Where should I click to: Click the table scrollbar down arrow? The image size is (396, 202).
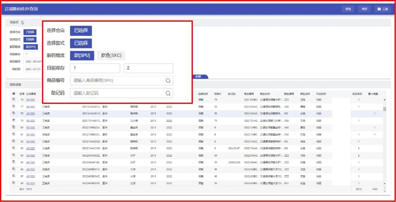[x=385, y=184]
